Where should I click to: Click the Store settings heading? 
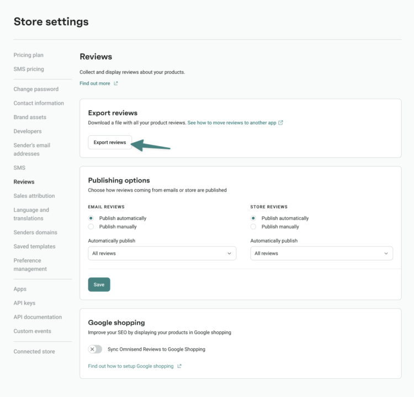51,22
